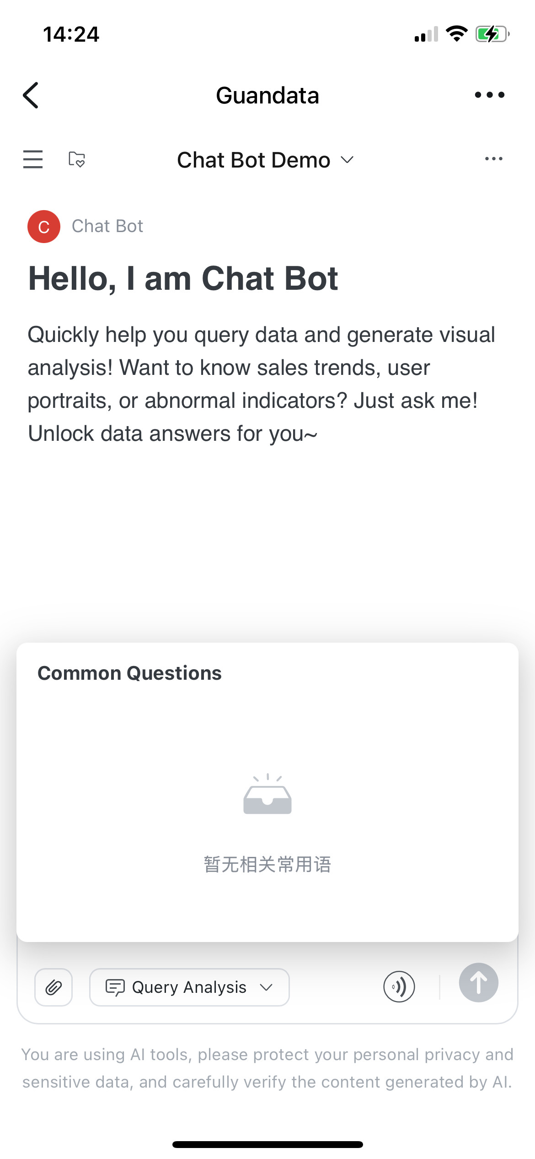Tap the empty inbox placeholder icon

coord(267,794)
